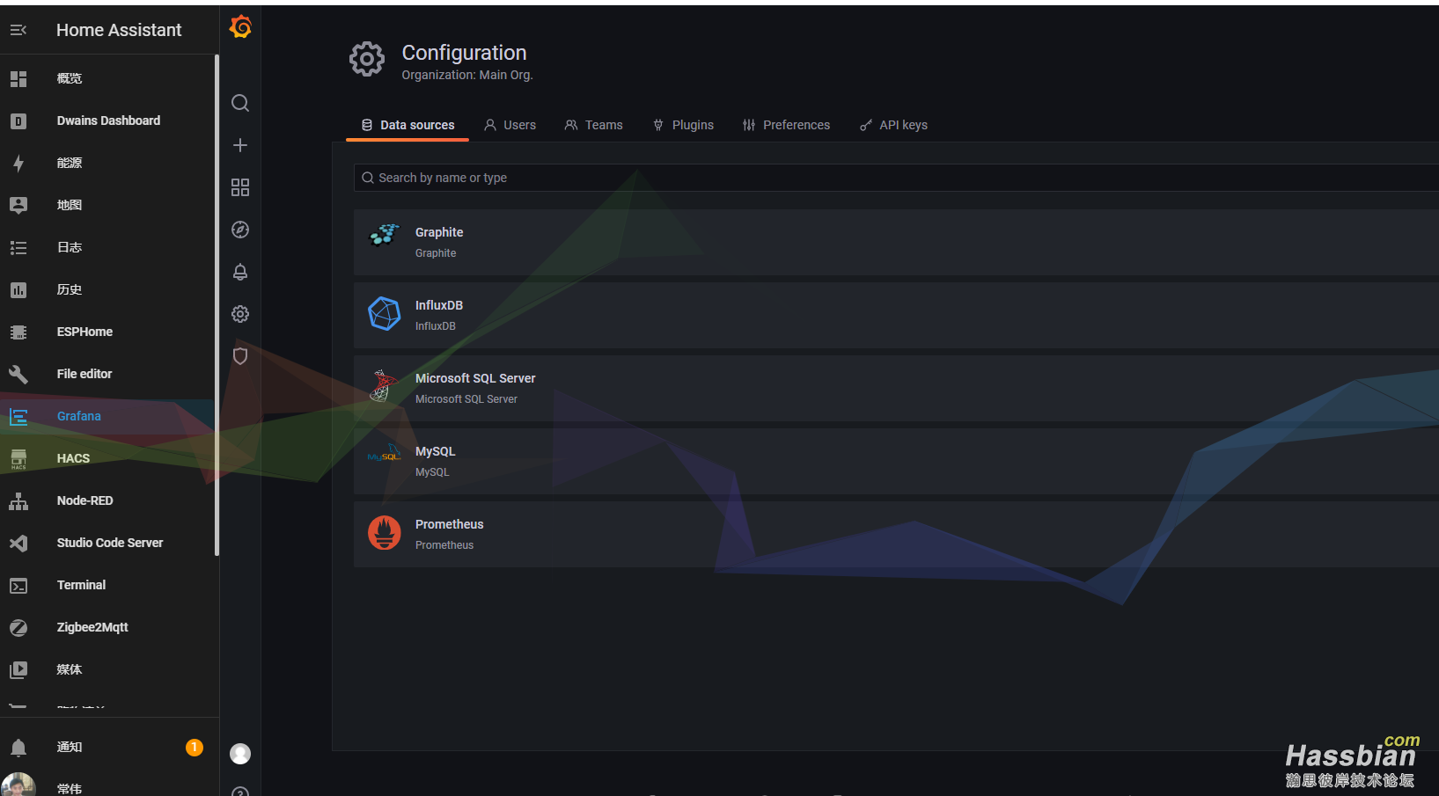This screenshot has width=1439, height=796.
Task: Click the Terminal console icon
Action: click(x=18, y=585)
